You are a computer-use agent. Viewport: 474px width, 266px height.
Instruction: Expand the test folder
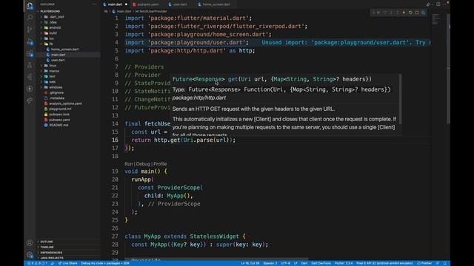click(x=52, y=76)
